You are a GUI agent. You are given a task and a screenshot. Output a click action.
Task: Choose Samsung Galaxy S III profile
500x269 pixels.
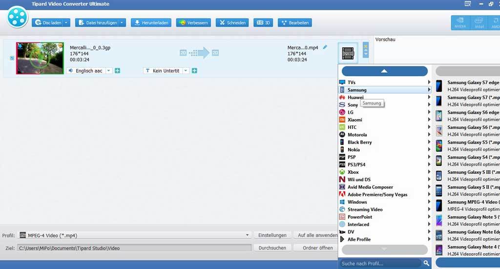click(x=467, y=176)
